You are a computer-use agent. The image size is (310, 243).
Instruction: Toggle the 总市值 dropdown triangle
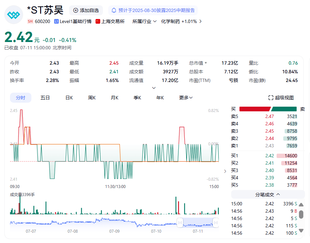tap(206, 63)
